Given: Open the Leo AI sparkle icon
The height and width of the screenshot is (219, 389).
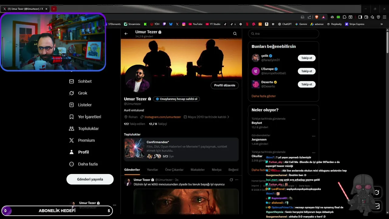Looking at the screenshot, I should pos(372,17).
